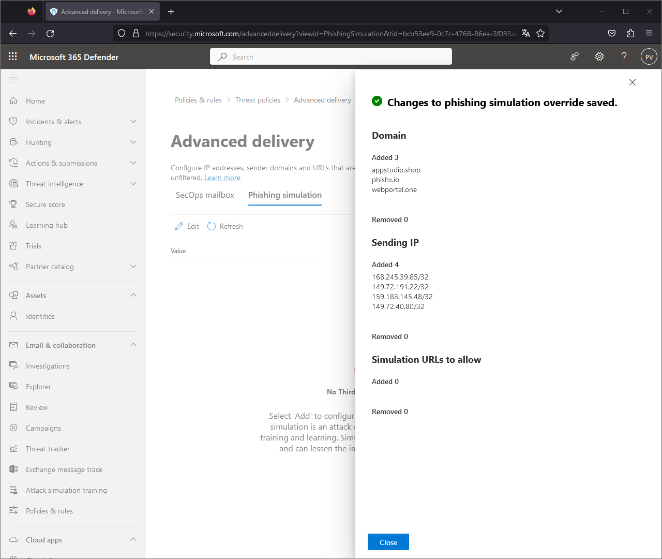Collapse the Cloud apps chevron
This screenshot has height=559, width=662.
[133, 539]
